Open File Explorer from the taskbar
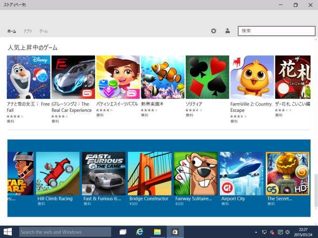The width and height of the screenshot is (318, 238). point(157,232)
